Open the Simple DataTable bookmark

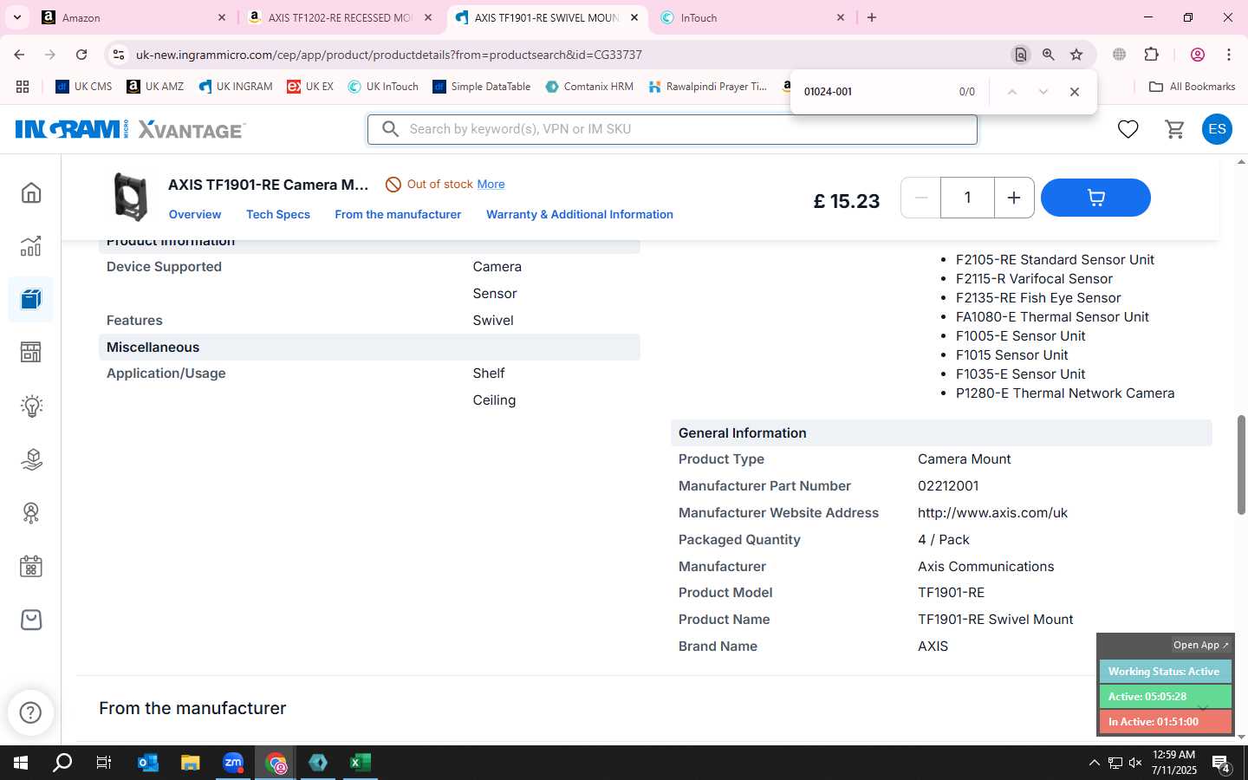point(482,87)
